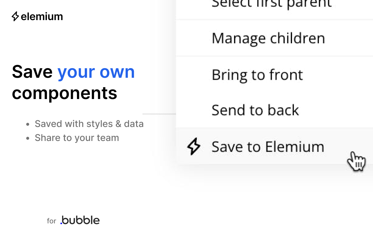Click the 'for bubble' attribution link
Screen dimensions: 373x233
[73, 220]
